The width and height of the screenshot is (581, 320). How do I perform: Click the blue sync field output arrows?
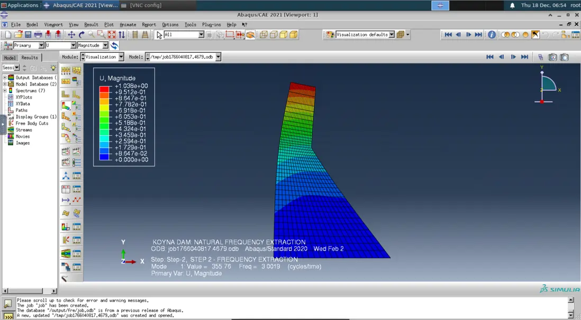(114, 45)
